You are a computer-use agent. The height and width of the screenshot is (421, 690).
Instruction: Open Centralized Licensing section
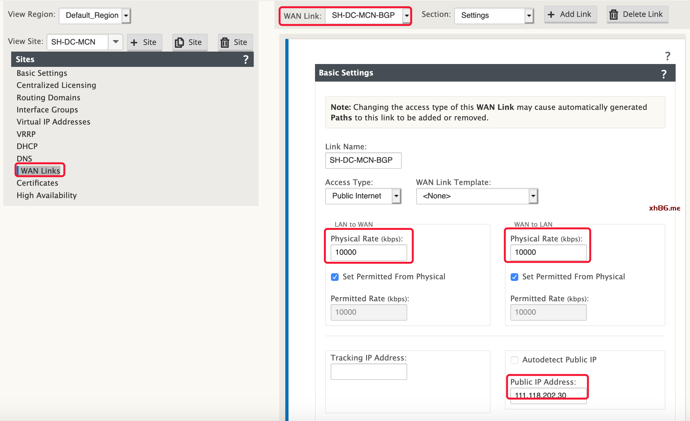pos(56,85)
